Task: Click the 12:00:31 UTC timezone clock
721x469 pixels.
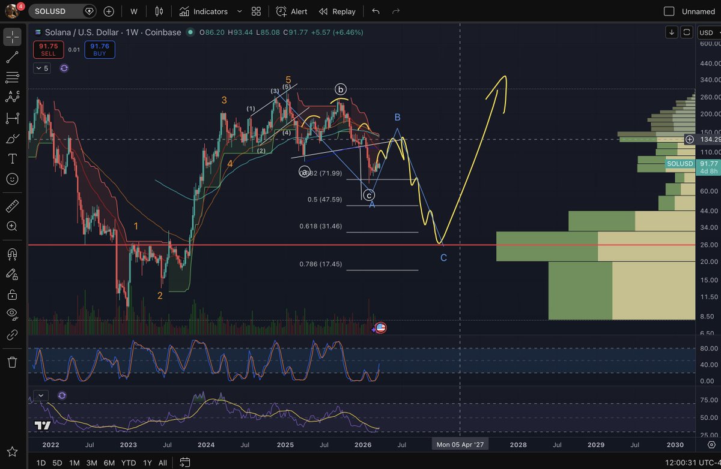Action: coord(693,463)
